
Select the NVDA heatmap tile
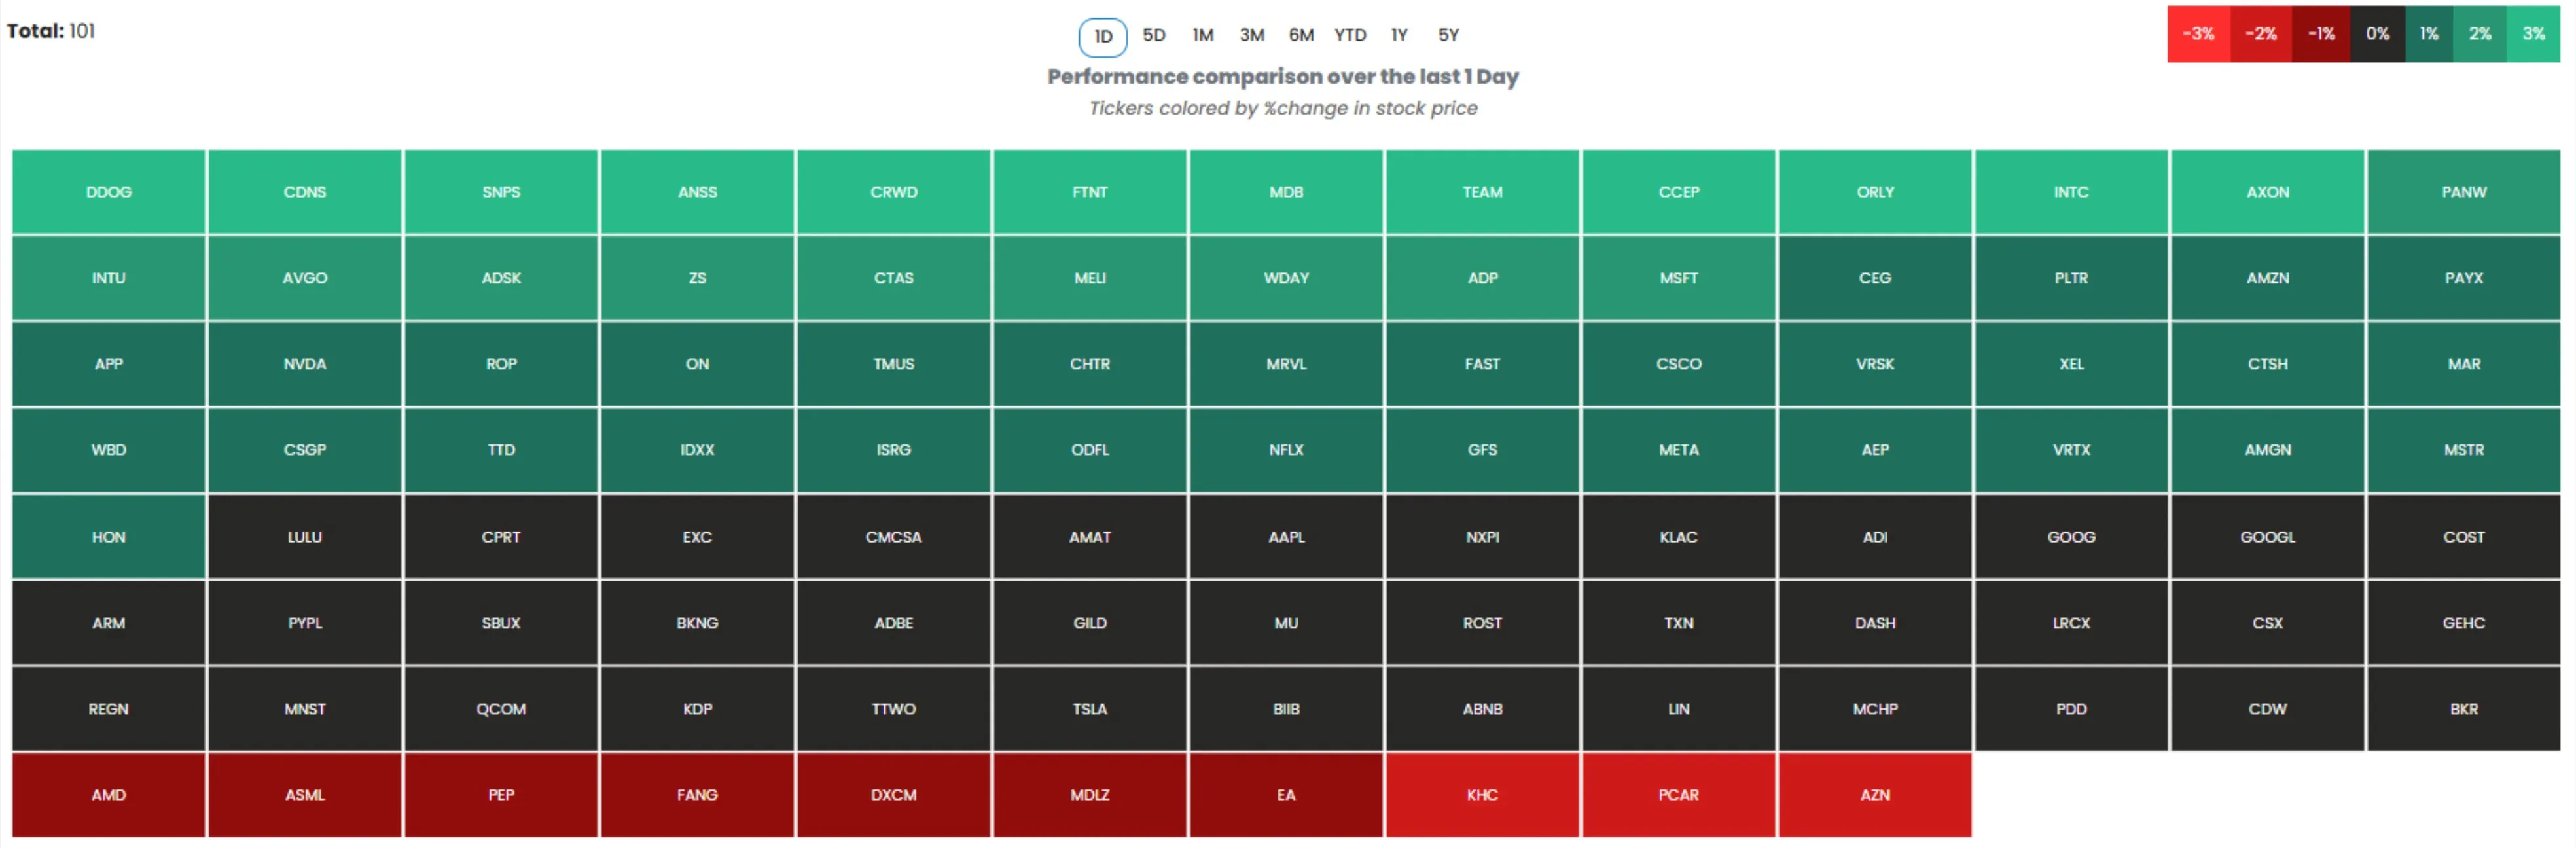[x=305, y=364]
